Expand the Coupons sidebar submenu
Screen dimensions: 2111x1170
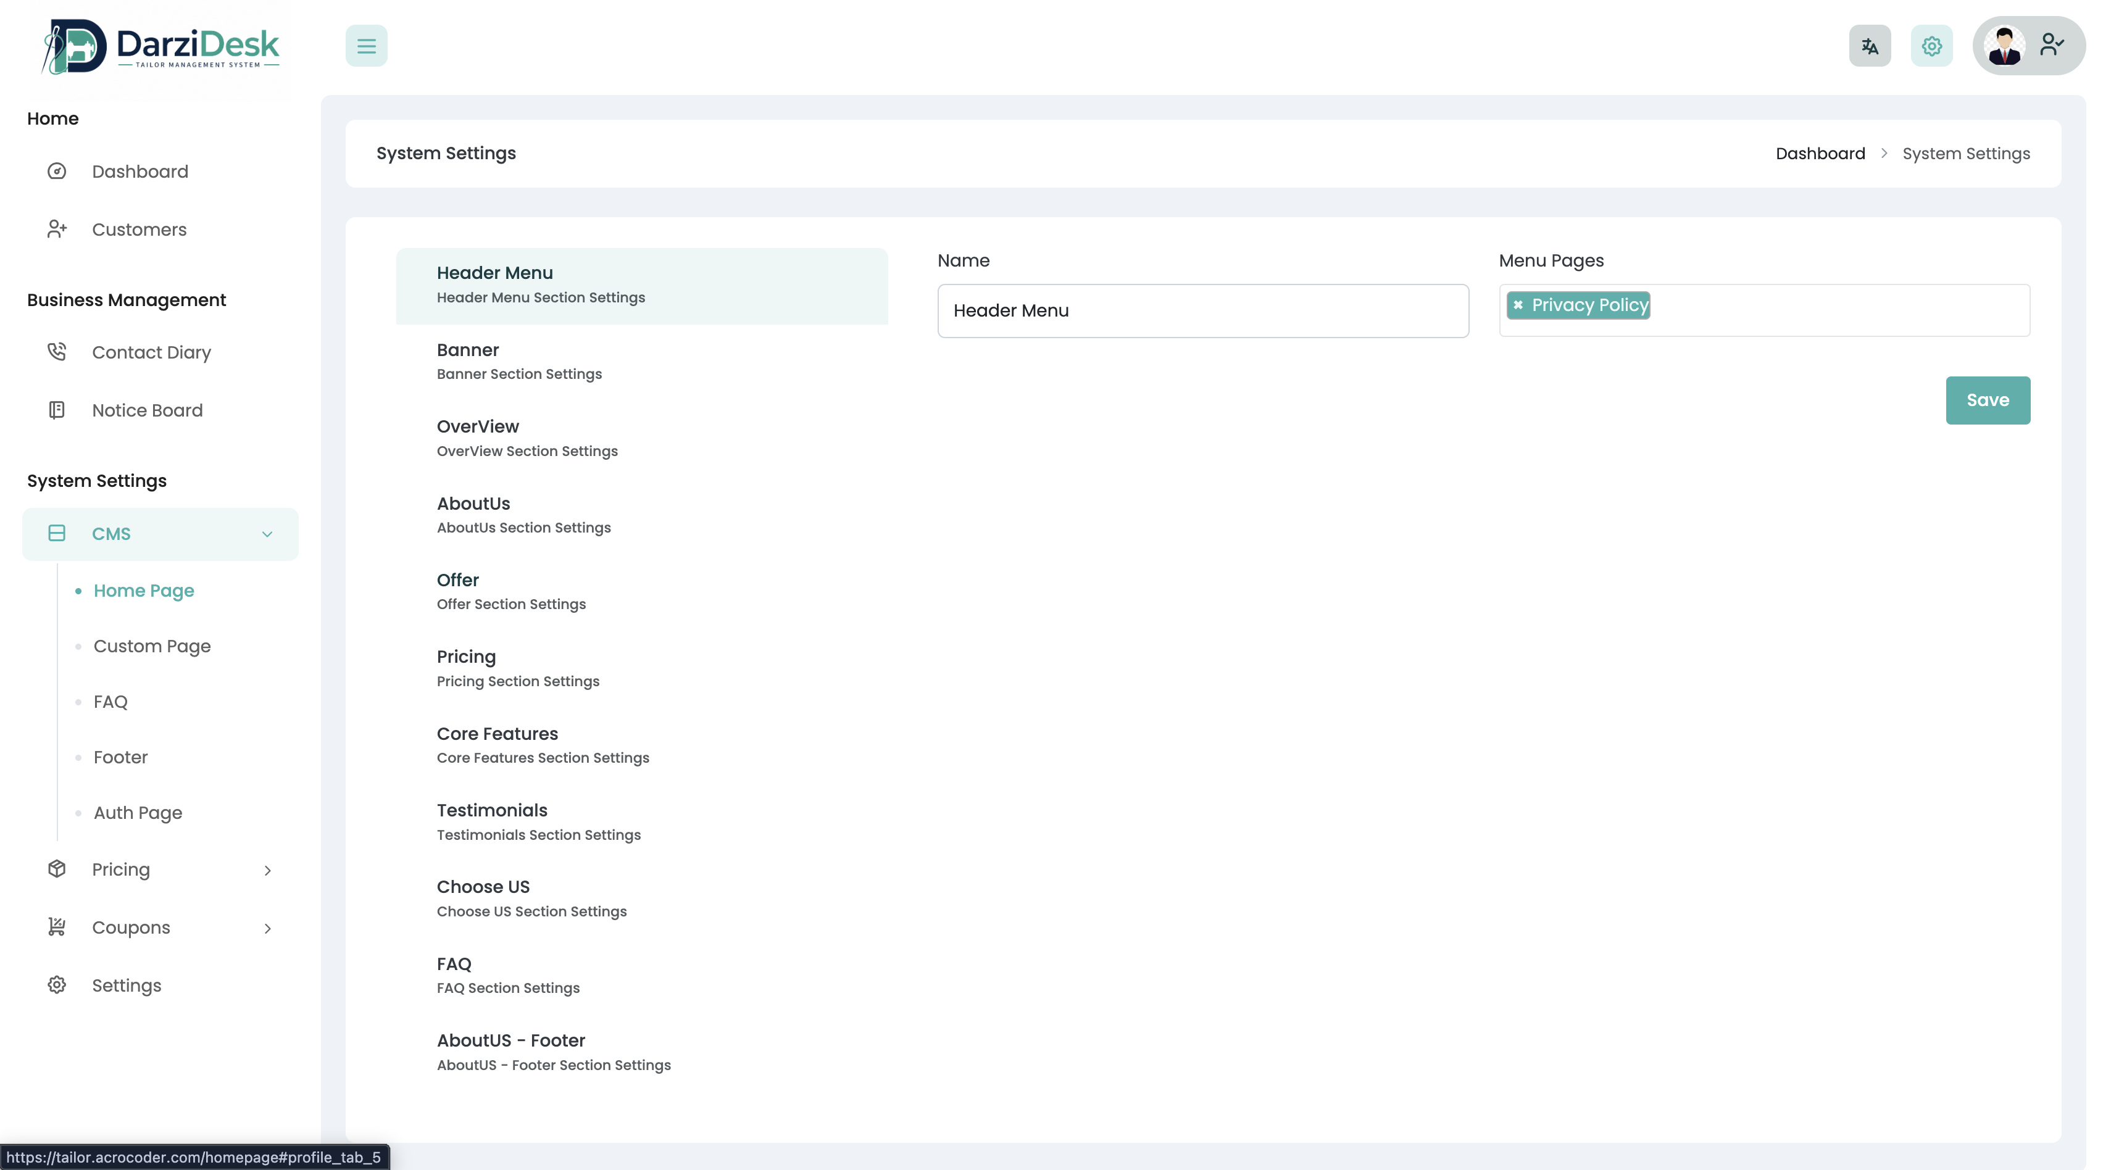tap(267, 928)
